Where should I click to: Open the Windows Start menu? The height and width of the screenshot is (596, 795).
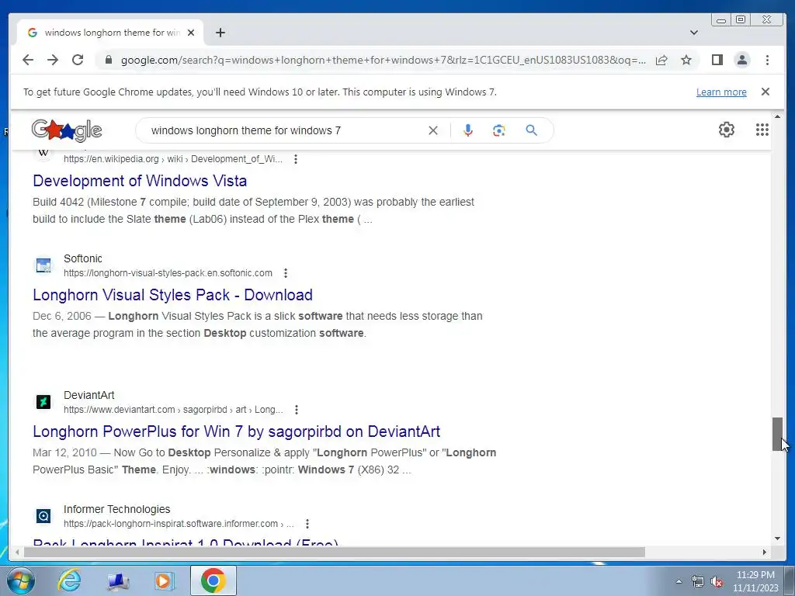pos(20,580)
